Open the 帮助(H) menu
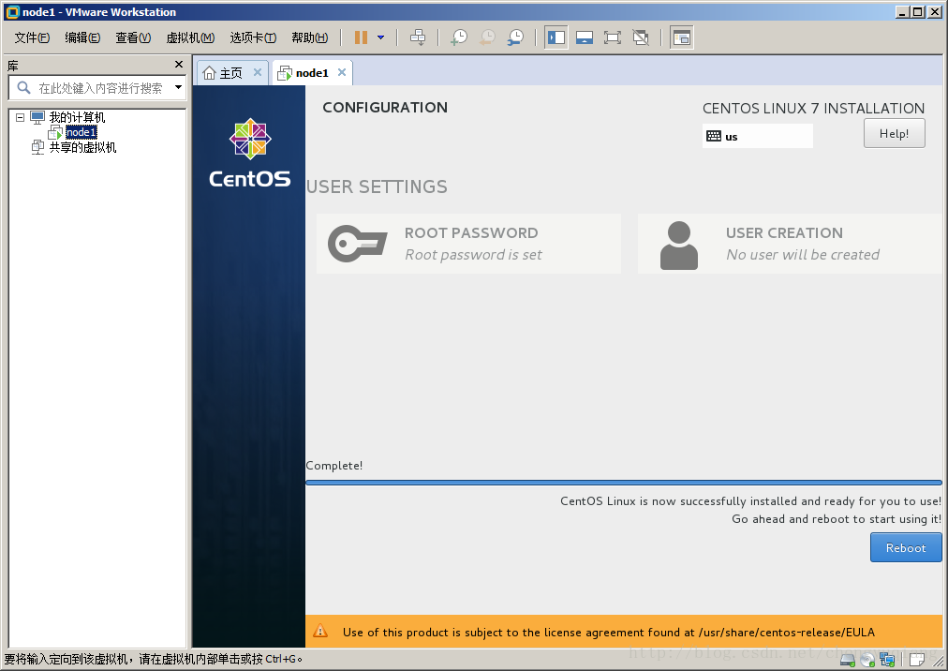The width and height of the screenshot is (948, 671). tap(309, 37)
